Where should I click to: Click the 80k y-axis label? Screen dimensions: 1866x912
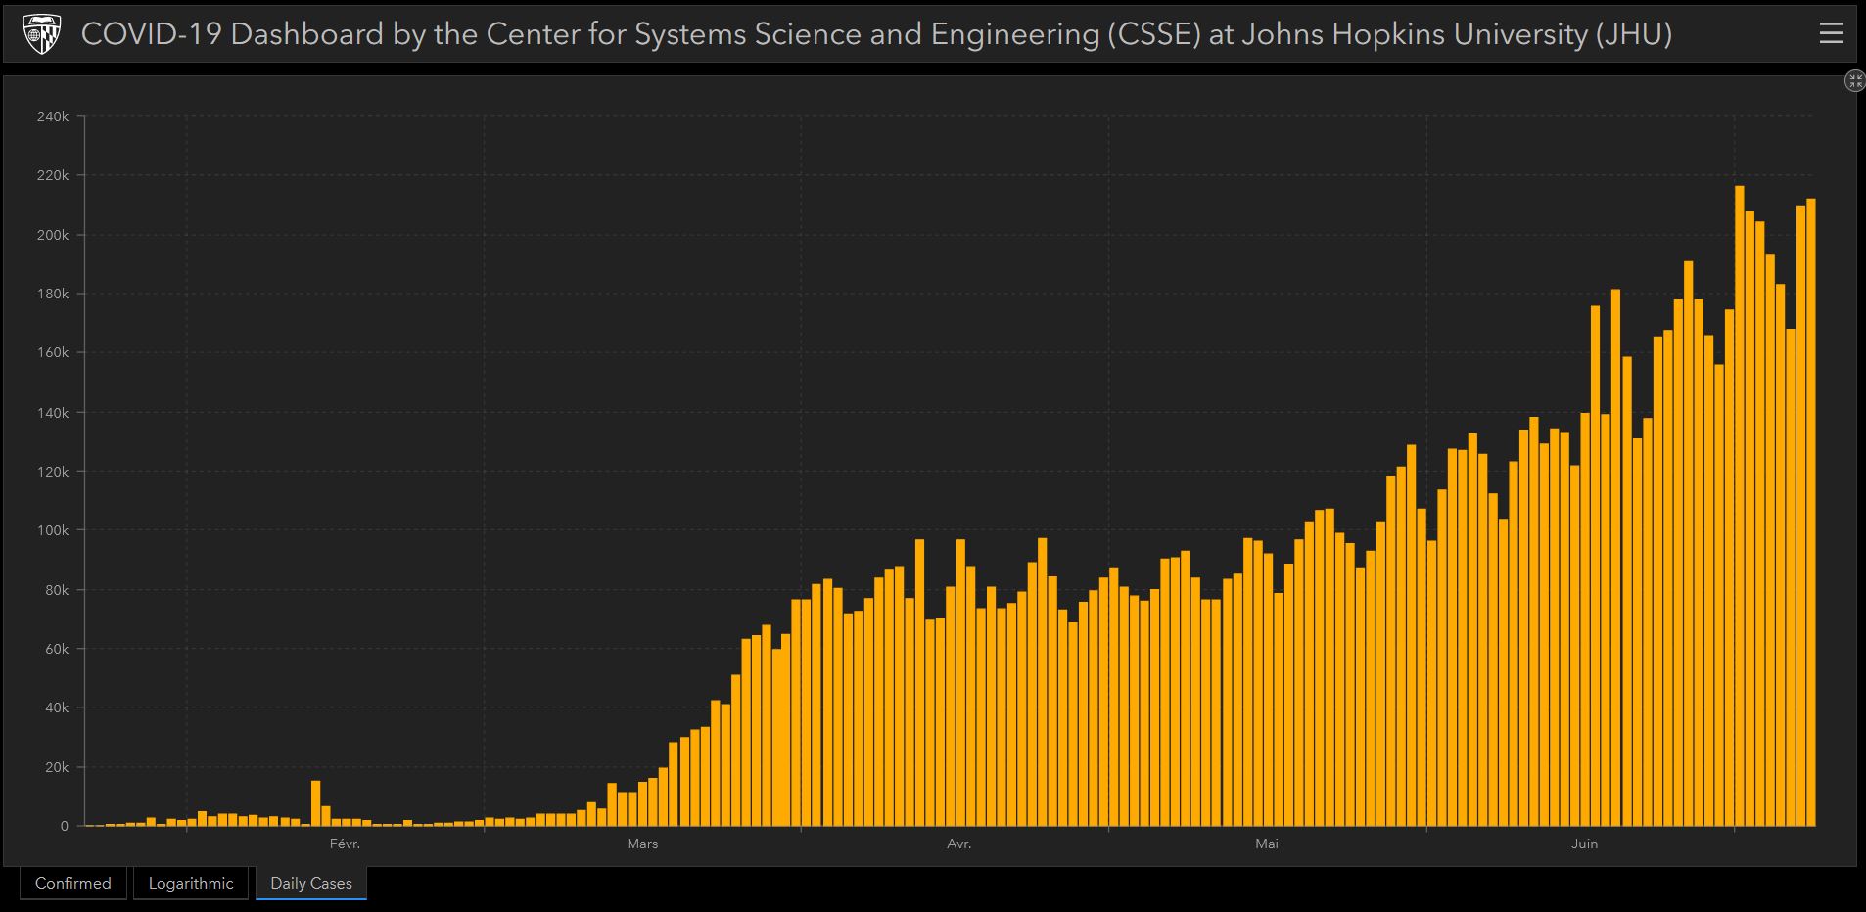pyautogui.click(x=56, y=590)
